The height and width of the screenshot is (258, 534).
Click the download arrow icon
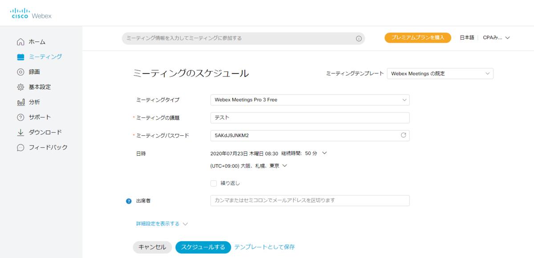20,133
